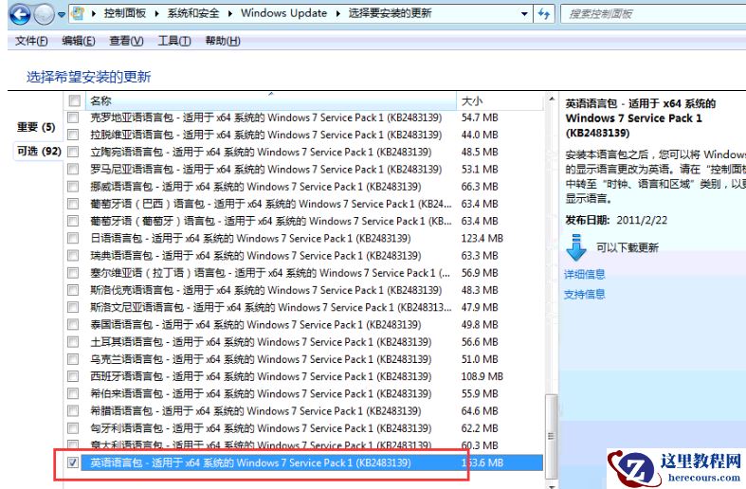Viewport: 746px width, 489px height.
Task: Click the 搜索控制面板 search field
Action: coord(653,14)
